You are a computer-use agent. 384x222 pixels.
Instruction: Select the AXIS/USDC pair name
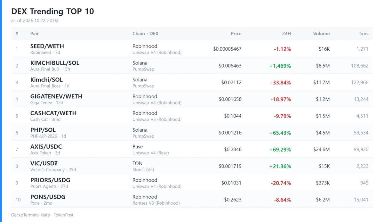point(46,146)
